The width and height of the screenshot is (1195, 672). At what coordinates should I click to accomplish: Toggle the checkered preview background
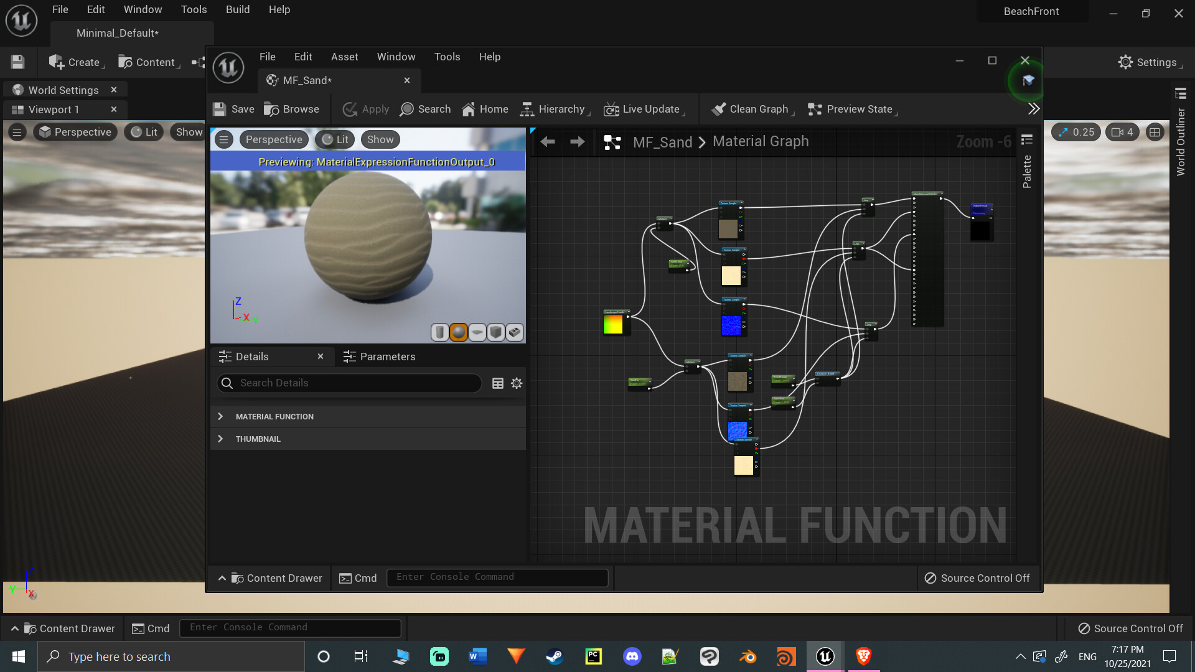515,332
